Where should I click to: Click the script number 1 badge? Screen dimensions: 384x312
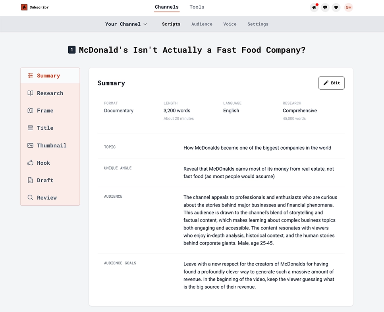pos(72,50)
